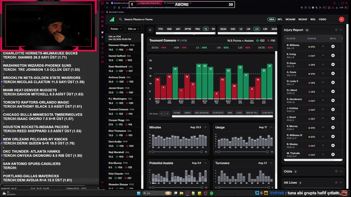Collapse the Injury Report panel
The width and height of the screenshot is (351, 197).
[341, 30]
